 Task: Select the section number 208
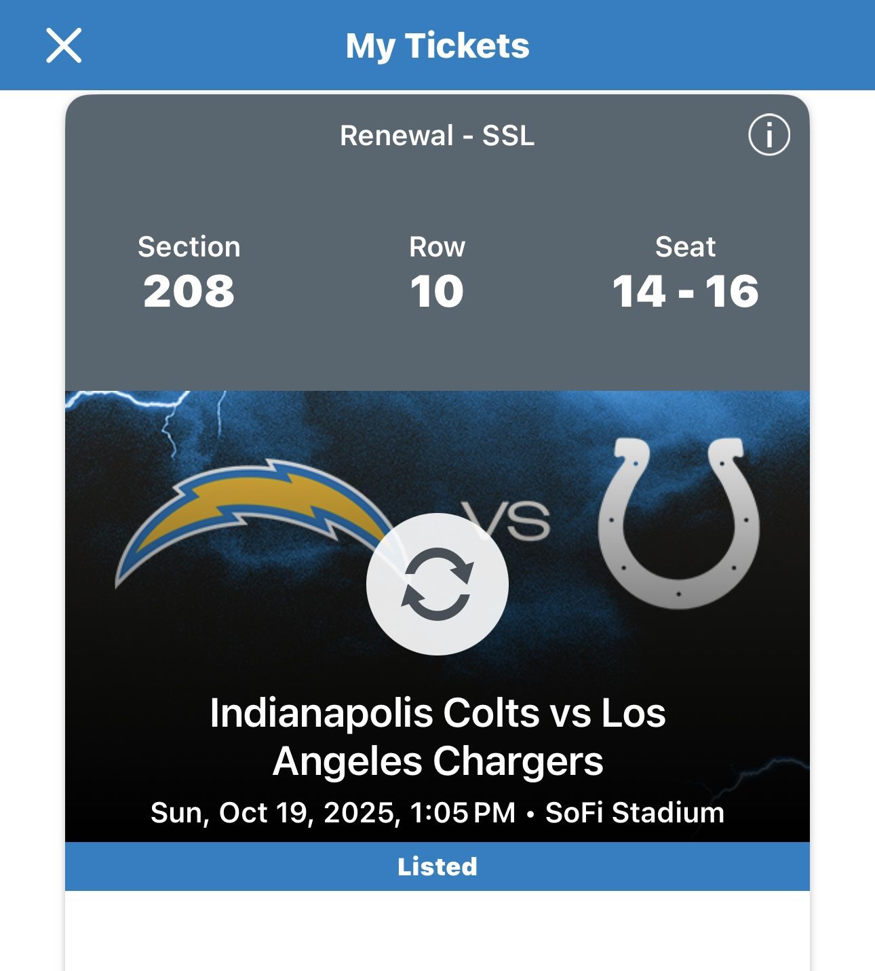pyautogui.click(x=189, y=292)
